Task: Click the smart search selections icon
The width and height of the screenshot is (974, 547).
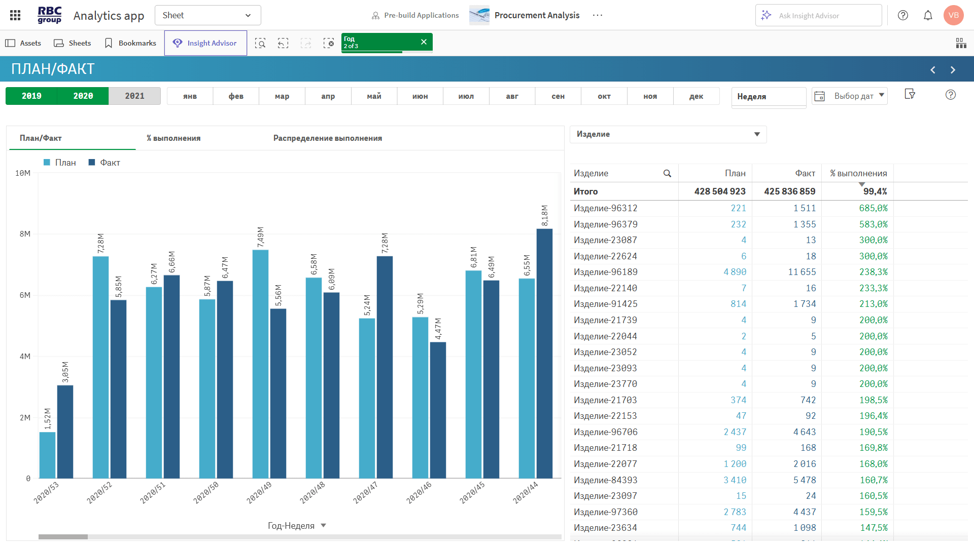Action: [260, 43]
